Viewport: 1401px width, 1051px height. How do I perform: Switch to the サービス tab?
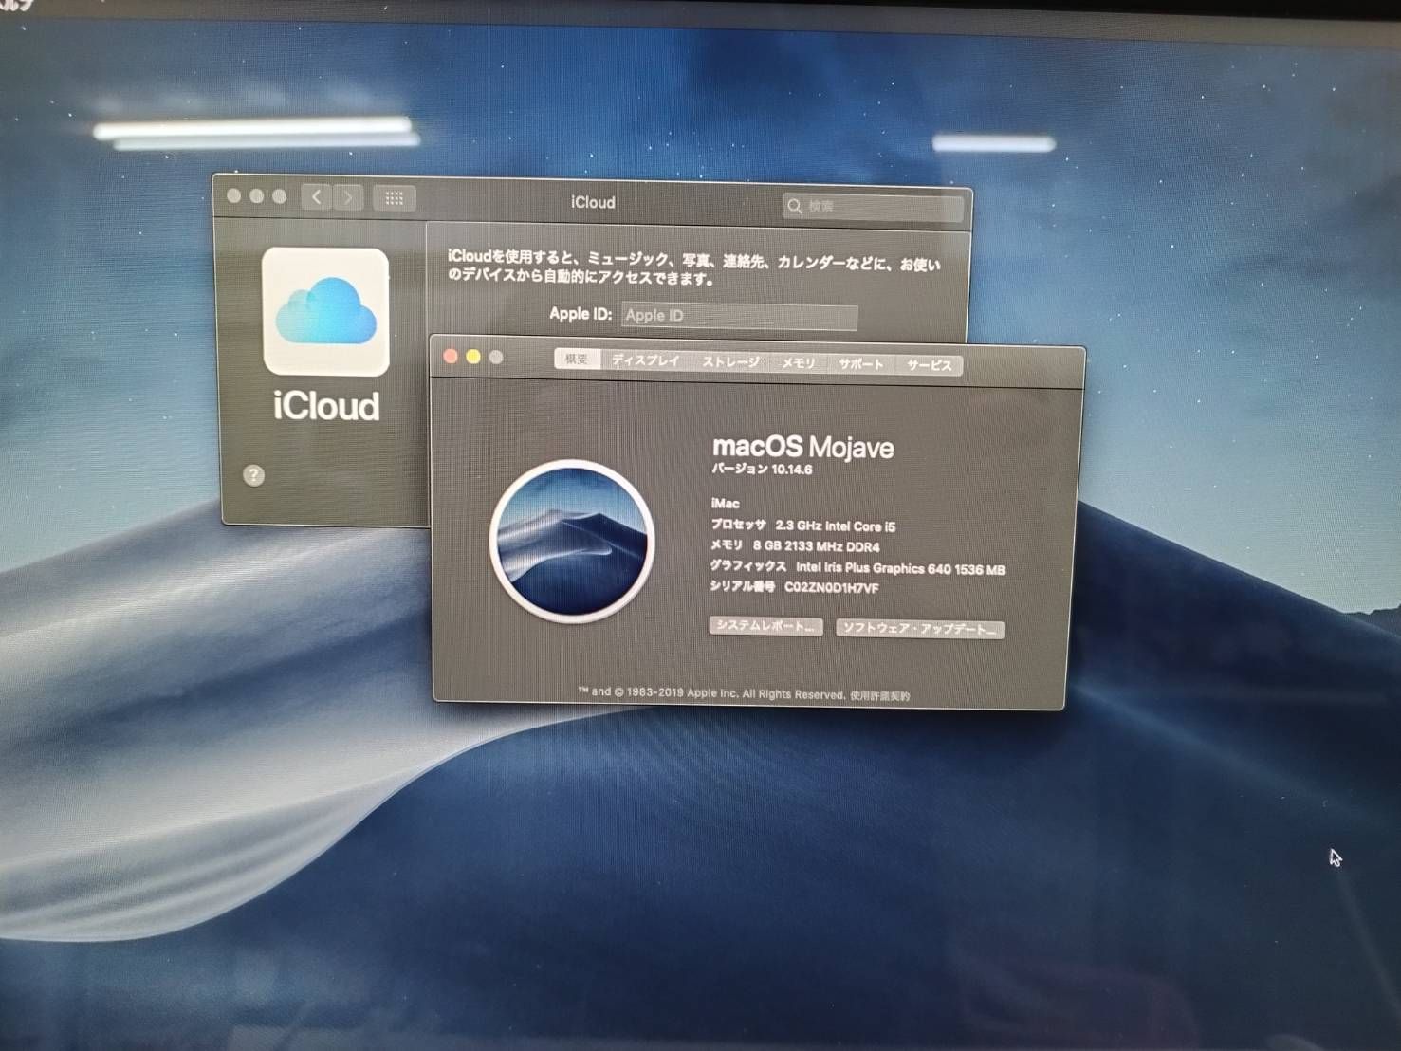click(929, 364)
